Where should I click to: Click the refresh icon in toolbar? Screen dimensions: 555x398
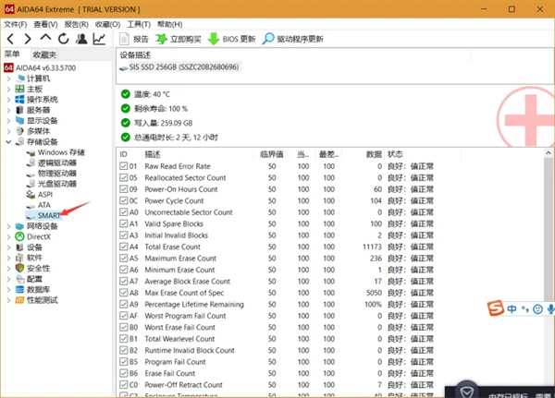[x=63, y=40]
